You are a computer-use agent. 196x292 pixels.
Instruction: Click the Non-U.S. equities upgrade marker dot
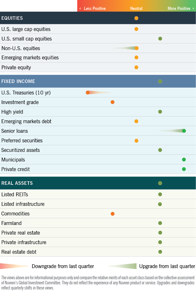137,48
